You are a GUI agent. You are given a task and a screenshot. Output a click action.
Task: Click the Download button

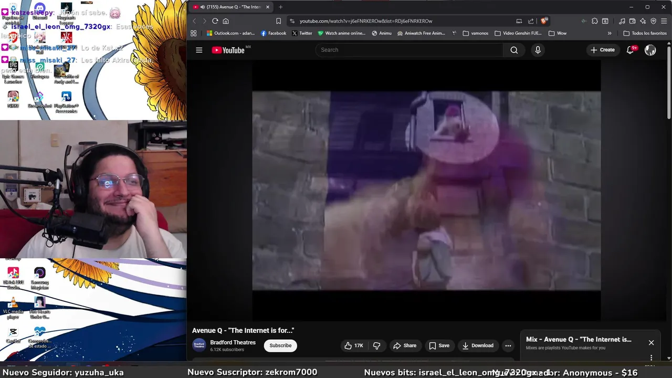[x=478, y=345]
